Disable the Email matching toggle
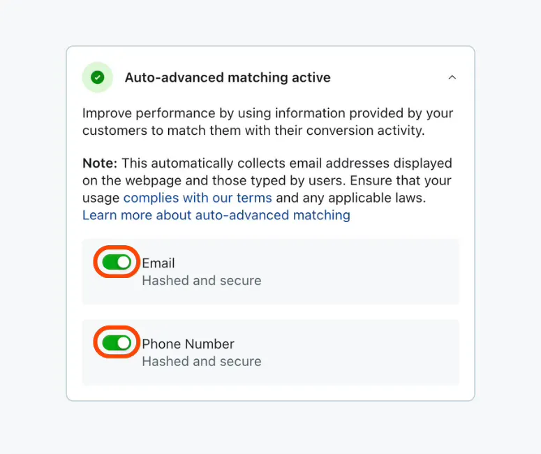 pos(117,263)
